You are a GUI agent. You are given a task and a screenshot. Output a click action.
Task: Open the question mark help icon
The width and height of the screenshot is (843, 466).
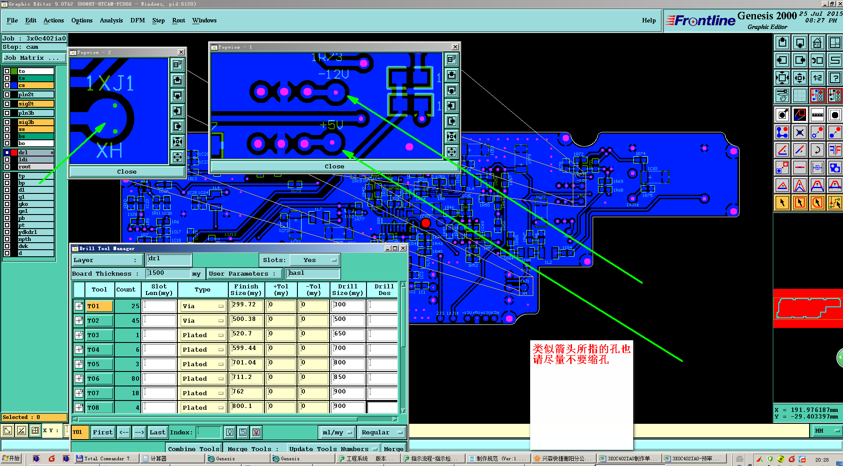point(835,78)
